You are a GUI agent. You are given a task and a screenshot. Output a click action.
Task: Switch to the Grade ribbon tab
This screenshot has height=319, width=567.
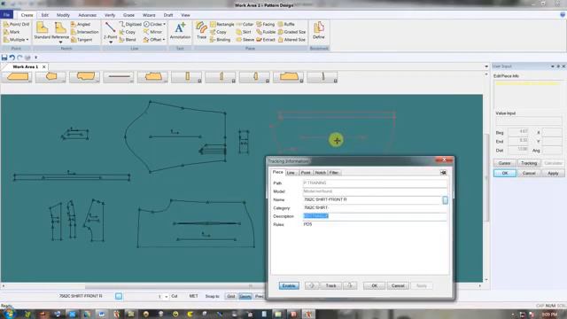click(x=128, y=15)
